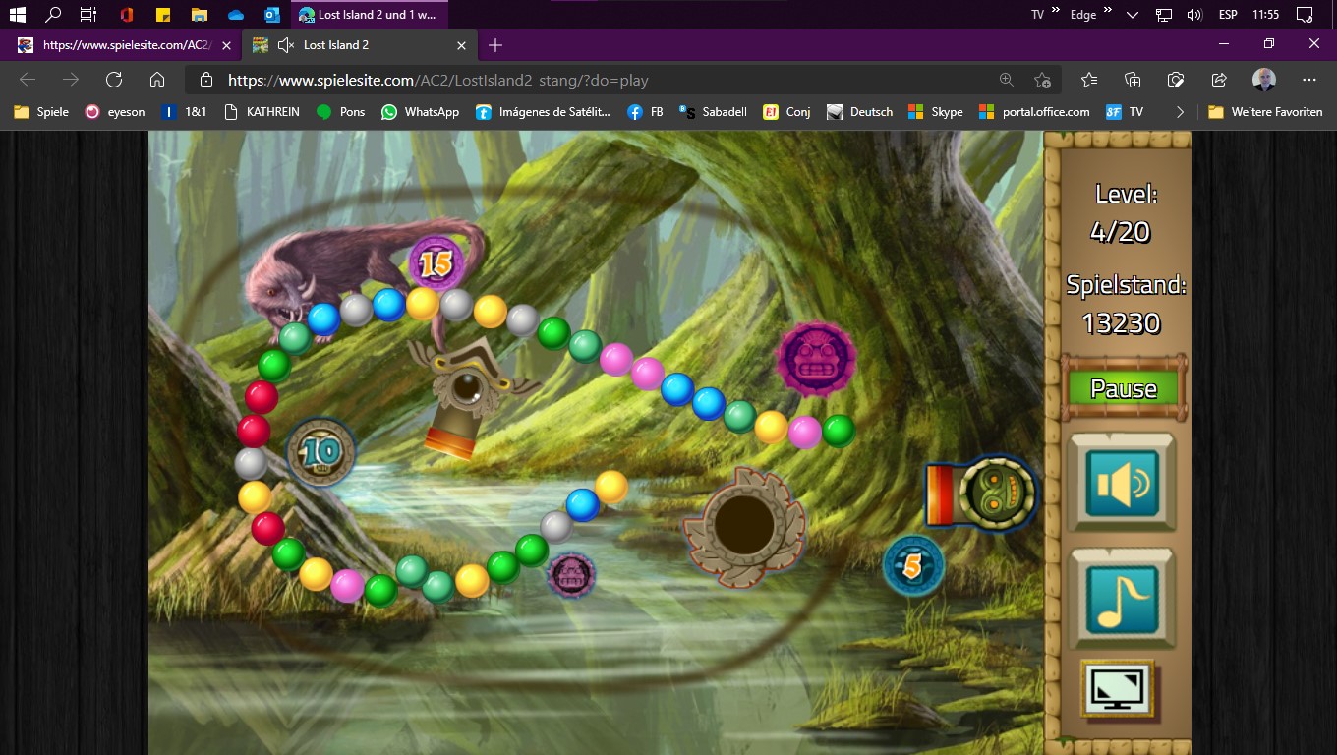Click the green Pause button
This screenshot has height=755, width=1337.
pos(1124,388)
